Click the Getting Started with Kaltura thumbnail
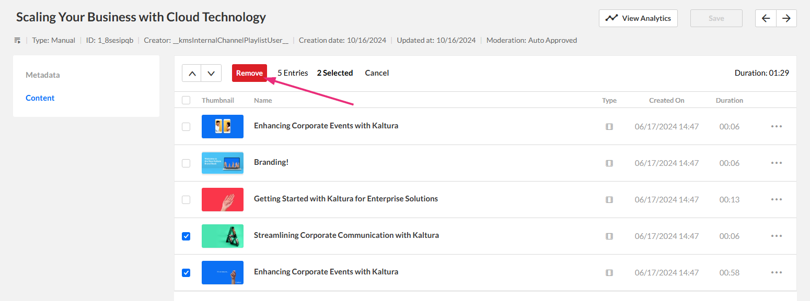This screenshot has width=810, height=301. pyautogui.click(x=223, y=199)
